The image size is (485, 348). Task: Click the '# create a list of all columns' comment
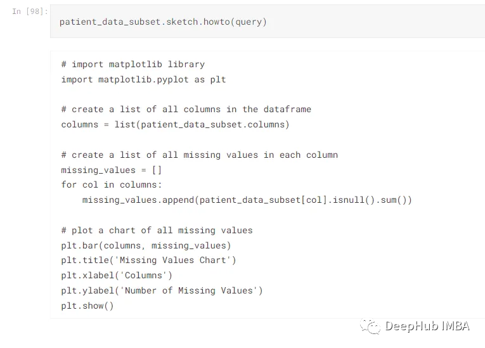coord(186,109)
